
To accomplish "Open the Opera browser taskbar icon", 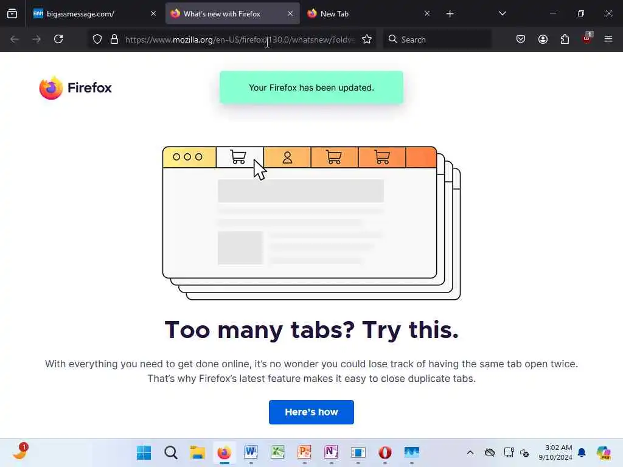I will pos(385,452).
